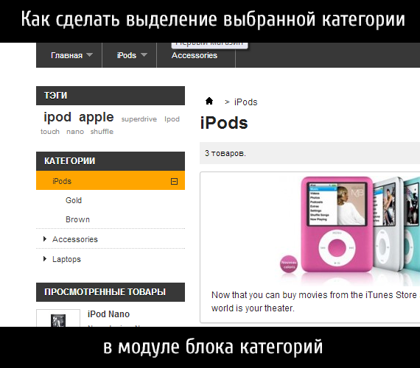The image size is (420, 368).
Task: Click the capitalized Ipod tag
Action: point(172,119)
